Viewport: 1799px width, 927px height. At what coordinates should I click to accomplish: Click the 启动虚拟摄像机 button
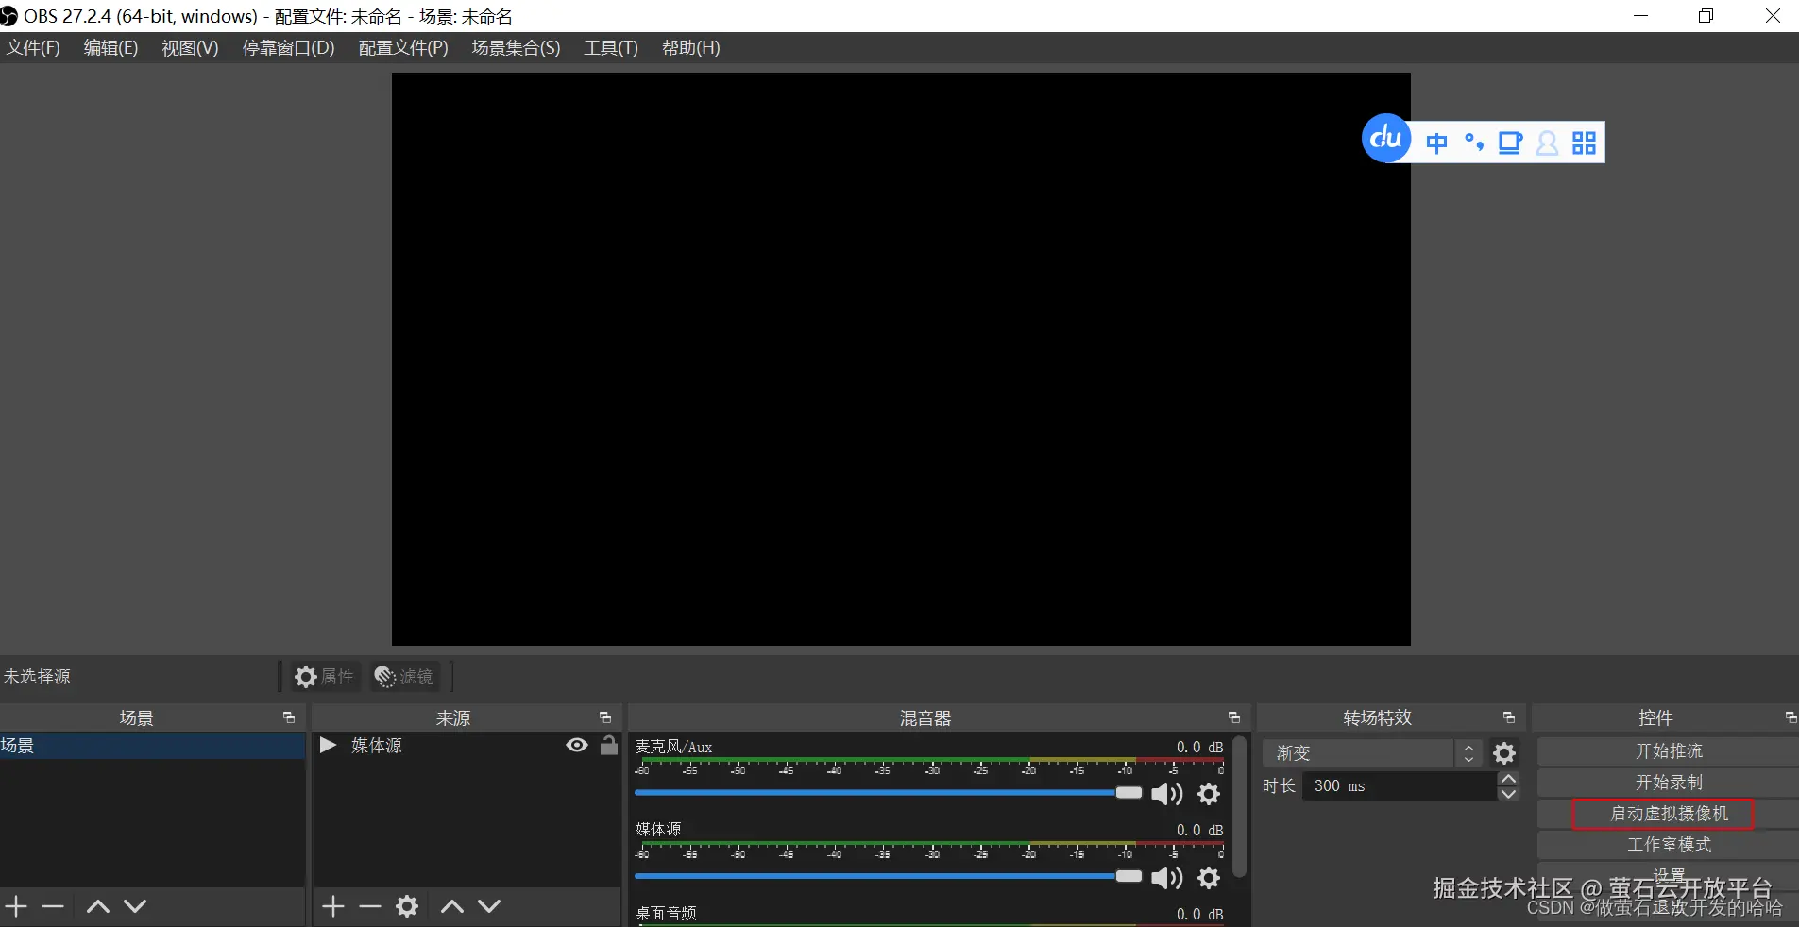[x=1668, y=814]
